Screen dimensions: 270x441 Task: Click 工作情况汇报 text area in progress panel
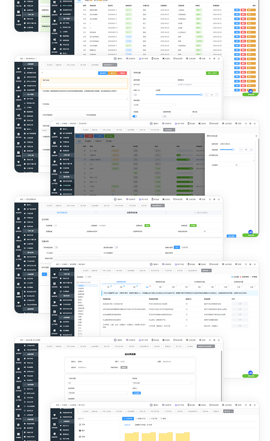237,157
